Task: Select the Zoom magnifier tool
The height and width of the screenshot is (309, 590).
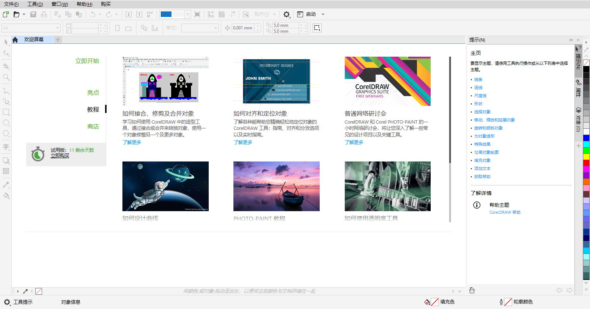Action: coord(6,77)
